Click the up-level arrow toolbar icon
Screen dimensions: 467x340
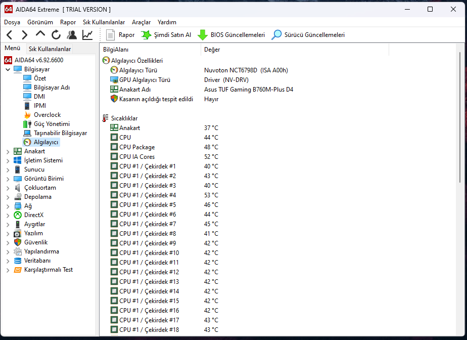point(40,34)
